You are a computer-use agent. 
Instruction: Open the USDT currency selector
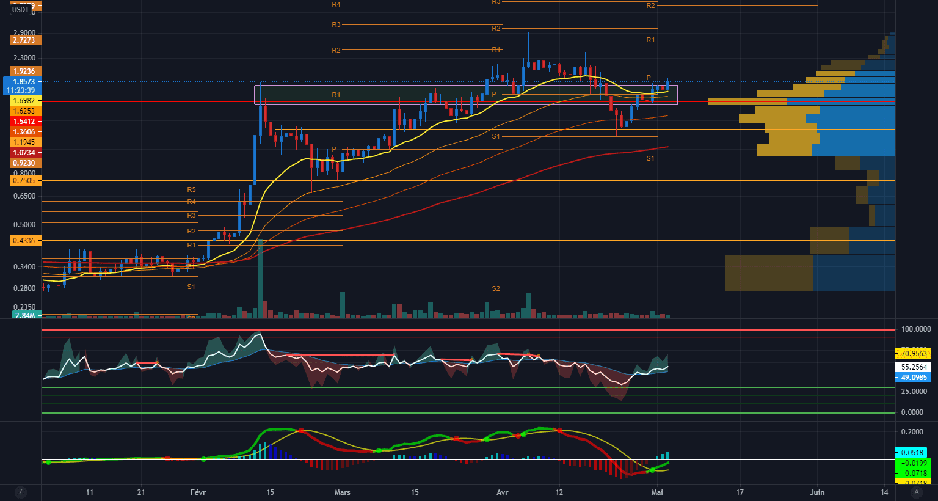tap(21, 10)
